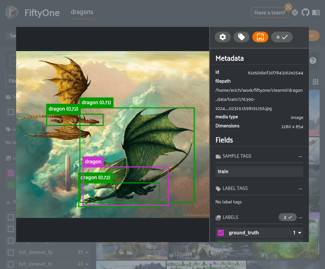Click the LABELS image icon
This screenshot has width=325, height=269.
(218, 218)
